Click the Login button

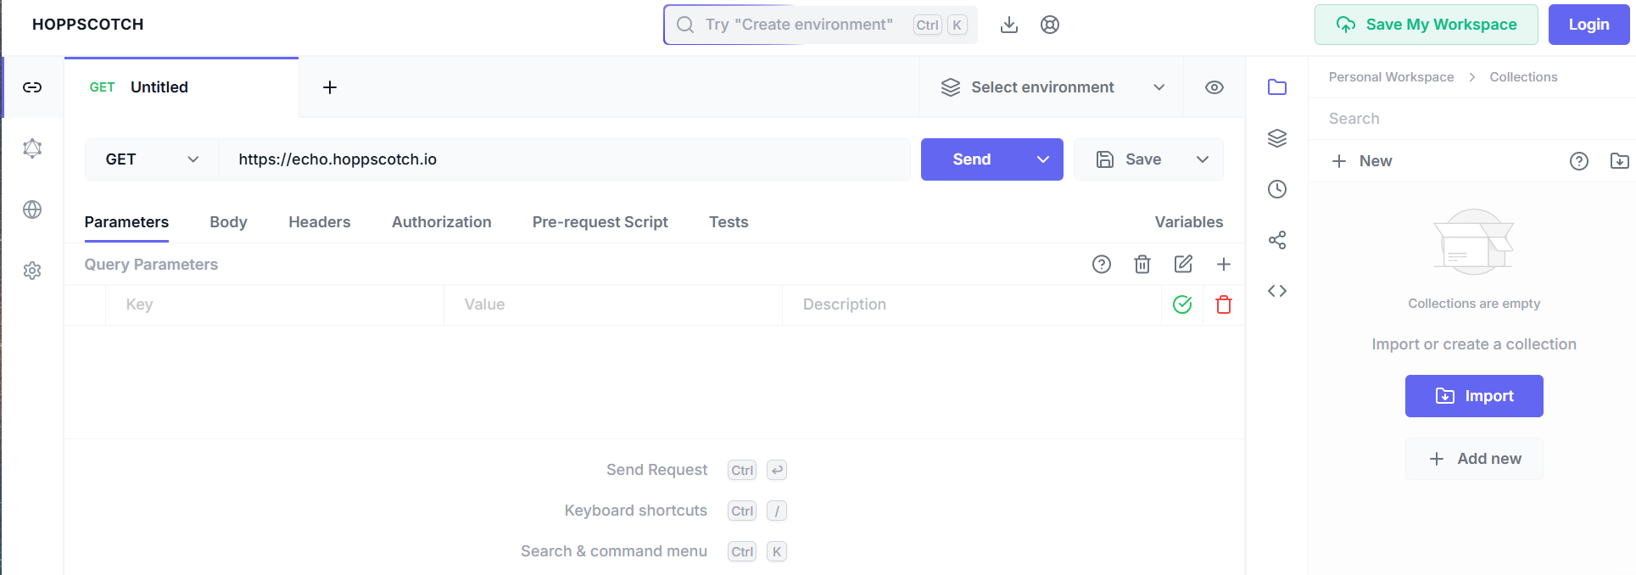[1589, 25]
